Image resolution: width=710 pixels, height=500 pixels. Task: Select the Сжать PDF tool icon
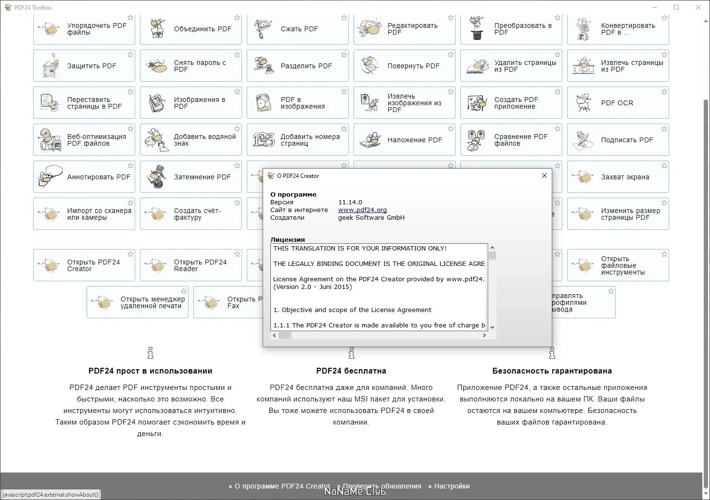pyautogui.click(x=264, y=29)
